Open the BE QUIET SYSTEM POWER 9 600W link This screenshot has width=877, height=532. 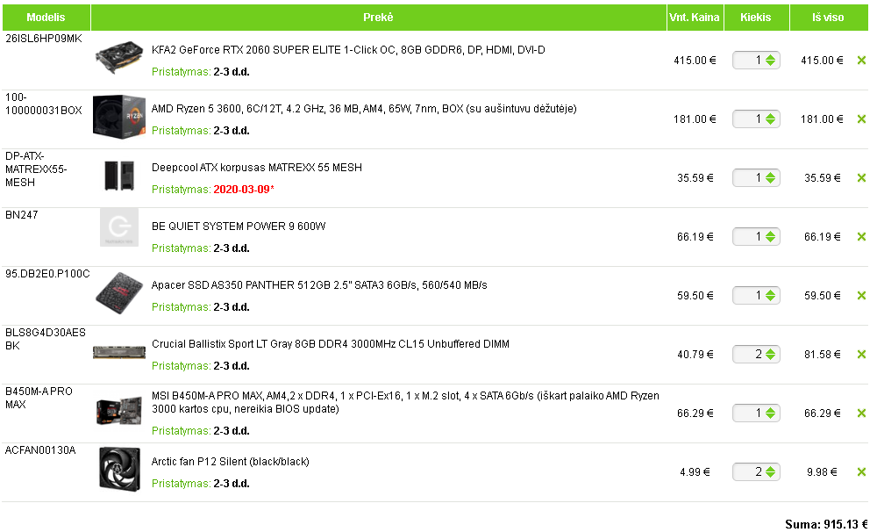tap(239, 226)
